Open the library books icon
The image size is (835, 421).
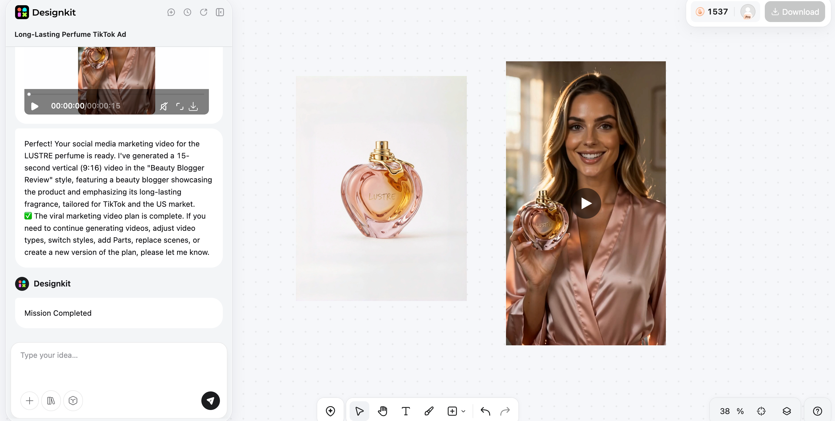(51, 401)
